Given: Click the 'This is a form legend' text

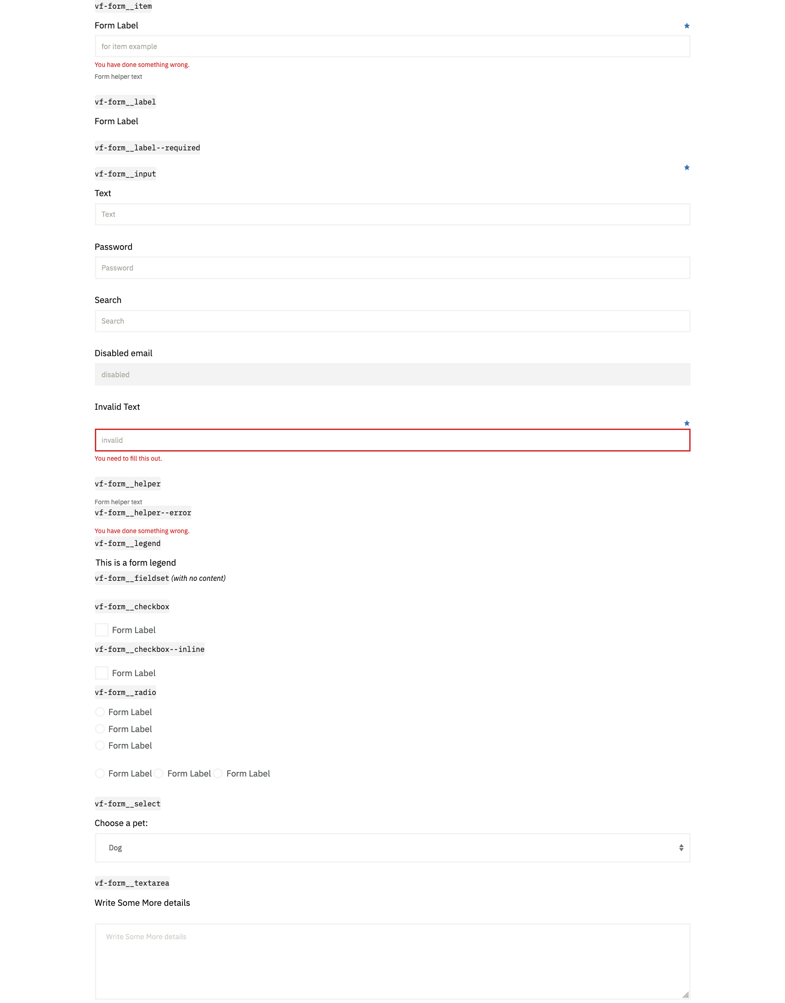Looking at the screenshot, I should tap(136, 562).
